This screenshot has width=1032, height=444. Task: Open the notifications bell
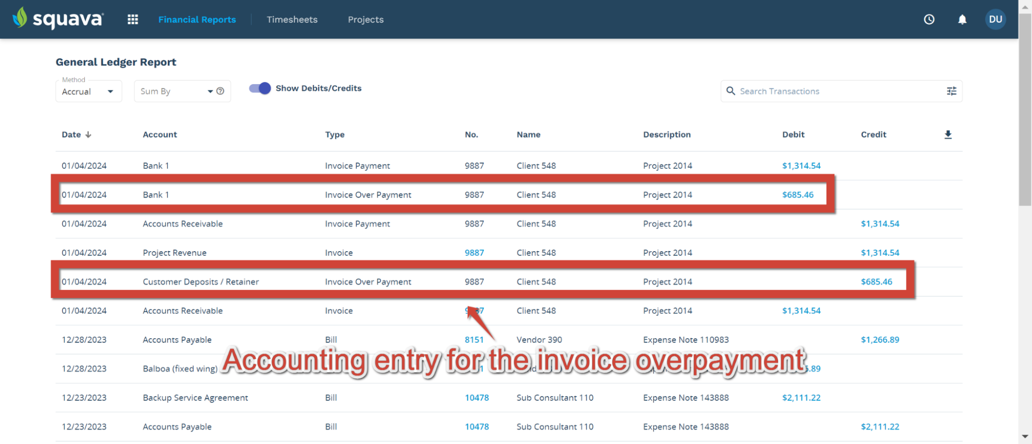[962, 20]
